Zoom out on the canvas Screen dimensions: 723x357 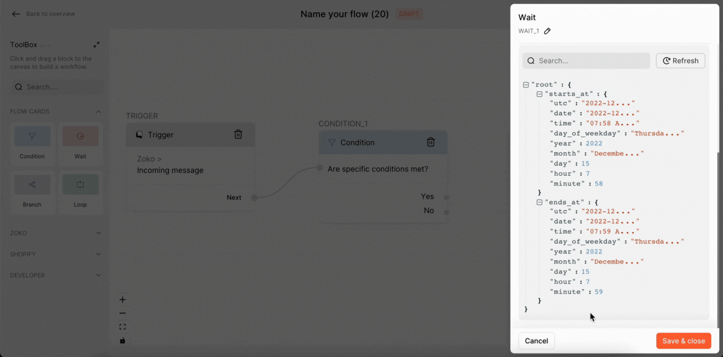pyautogui.click(x=122, y=313)
